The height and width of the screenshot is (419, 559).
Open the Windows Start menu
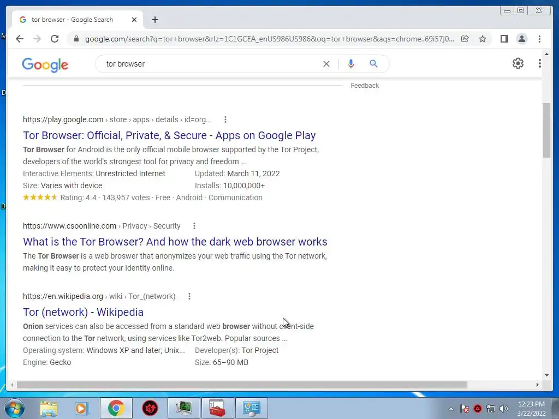pos(14,408)
